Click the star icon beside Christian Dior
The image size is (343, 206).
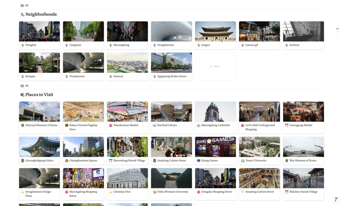pos(111,192)
